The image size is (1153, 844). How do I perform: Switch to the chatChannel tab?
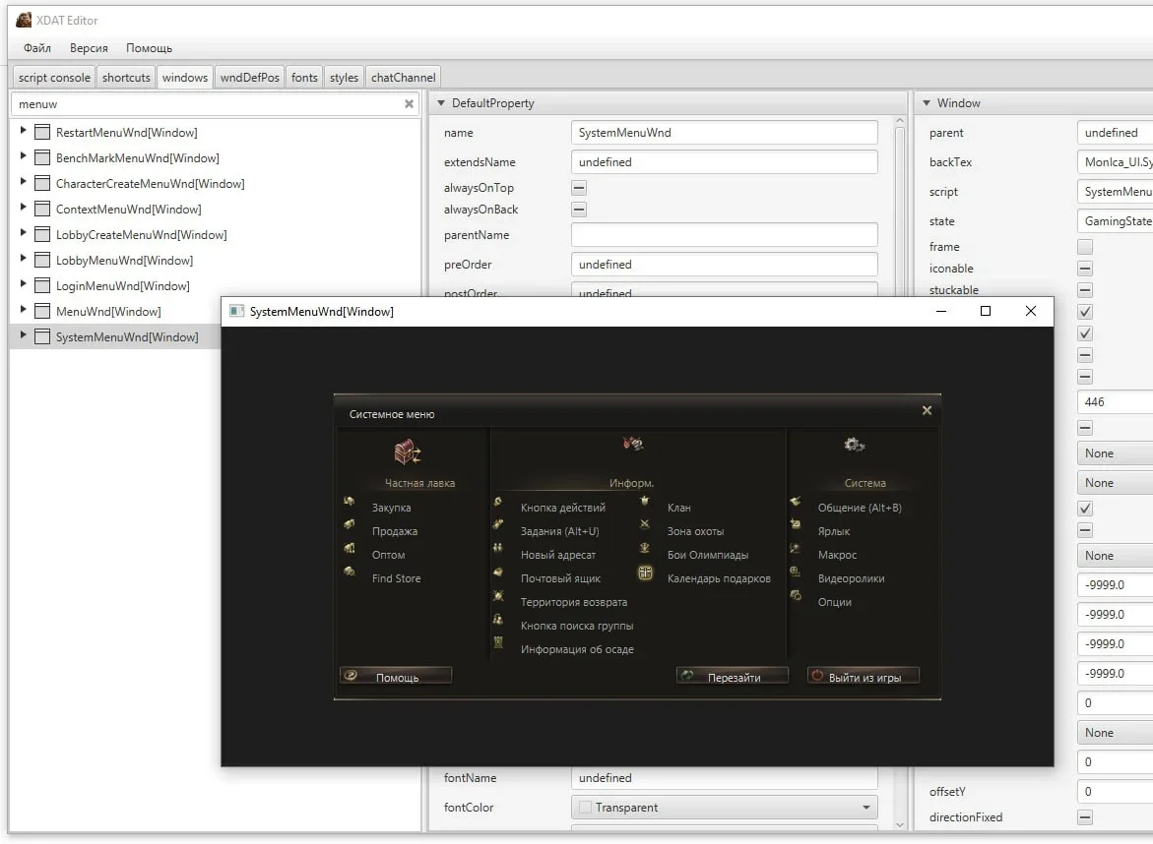click(403, 77)
